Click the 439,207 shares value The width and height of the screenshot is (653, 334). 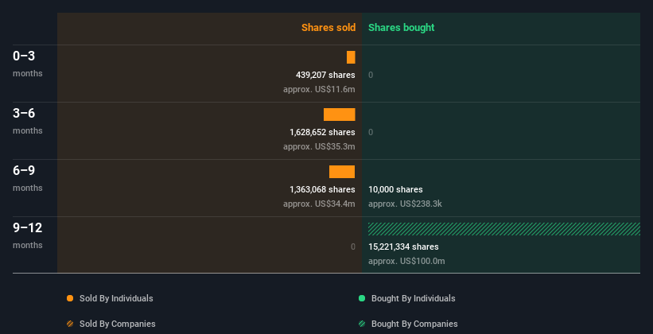[325, 75]
